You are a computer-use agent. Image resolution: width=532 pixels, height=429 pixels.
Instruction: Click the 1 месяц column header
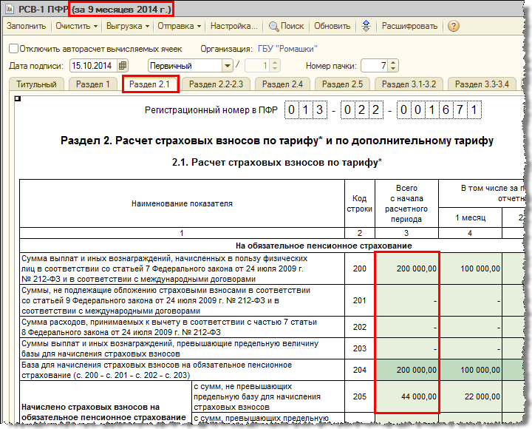pos(470,217)
